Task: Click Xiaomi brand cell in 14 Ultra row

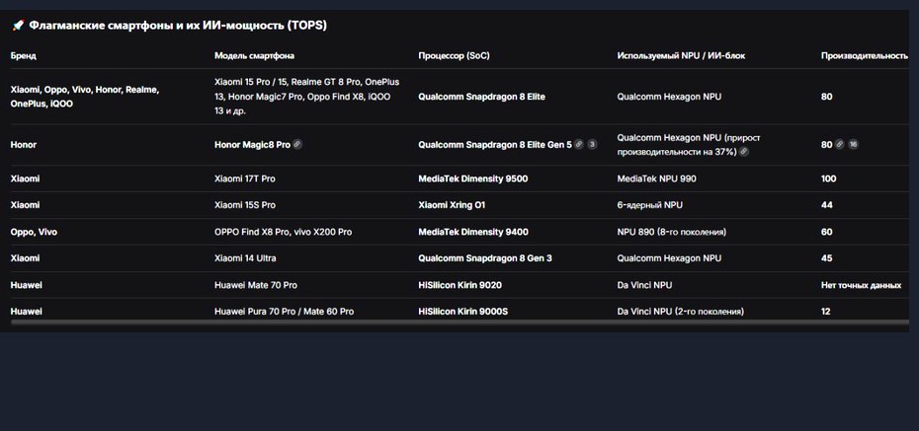Action: coord(26,257)
